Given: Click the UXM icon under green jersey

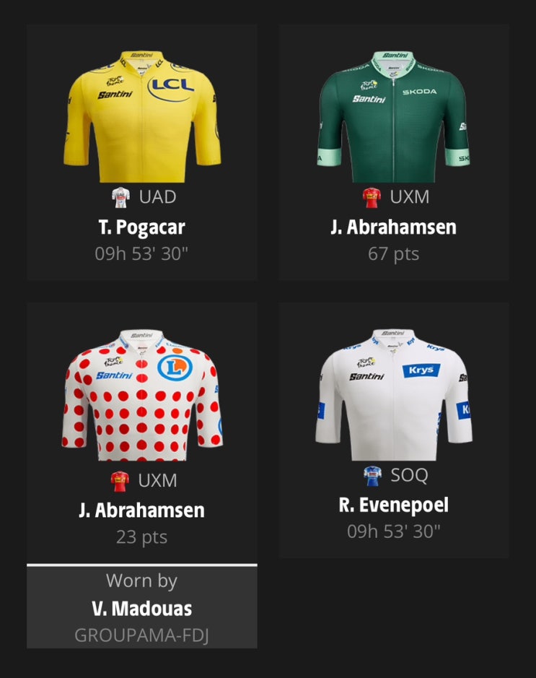Looking at the screenshot, I should pos(372,197).
